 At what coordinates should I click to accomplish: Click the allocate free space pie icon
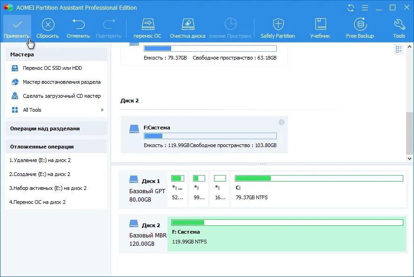231,24
